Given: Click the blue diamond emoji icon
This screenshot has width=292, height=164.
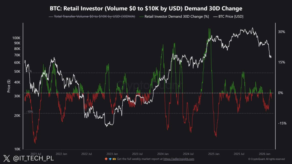Looking at the screenshot, I should click(110, 159).
